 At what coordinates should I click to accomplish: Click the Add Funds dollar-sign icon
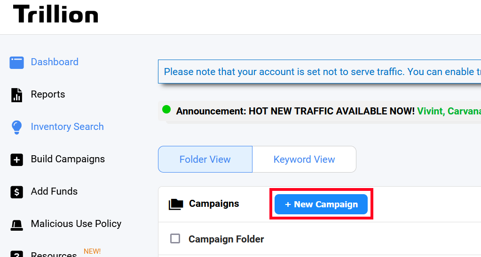(16, 192)
